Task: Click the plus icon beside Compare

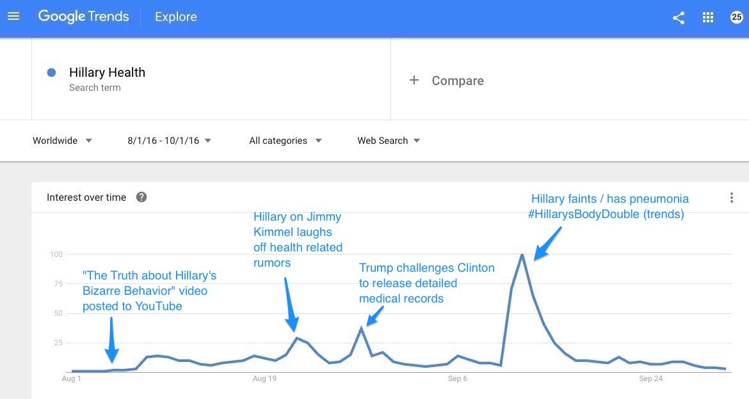Action: tap(414, 81)
